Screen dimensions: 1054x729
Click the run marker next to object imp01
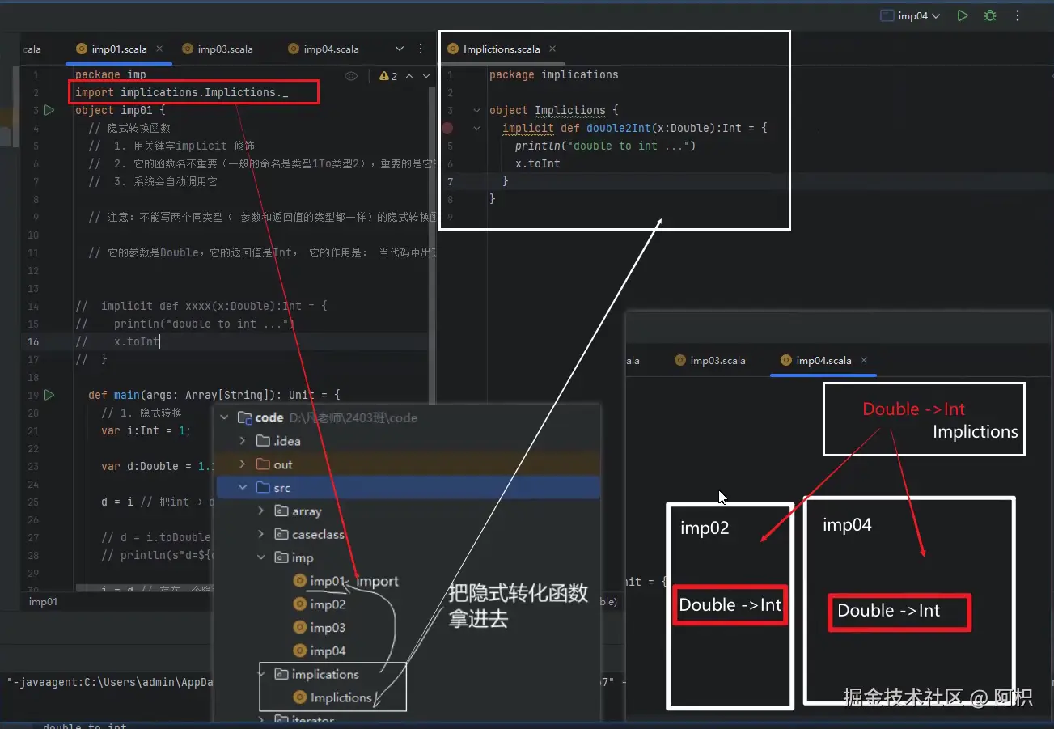click(x=49, y=110)
